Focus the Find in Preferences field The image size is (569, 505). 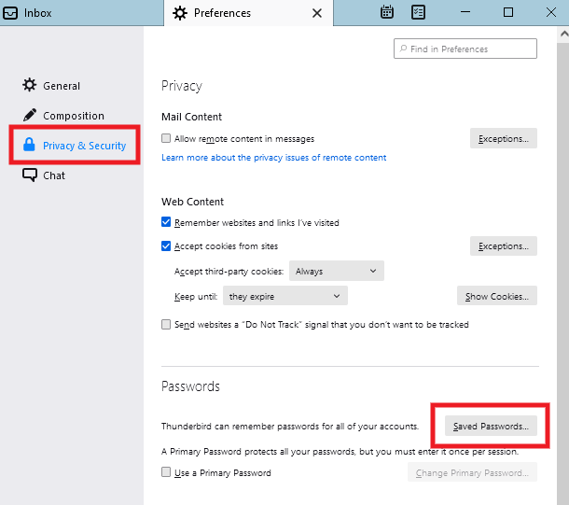(x=465, y=49)
